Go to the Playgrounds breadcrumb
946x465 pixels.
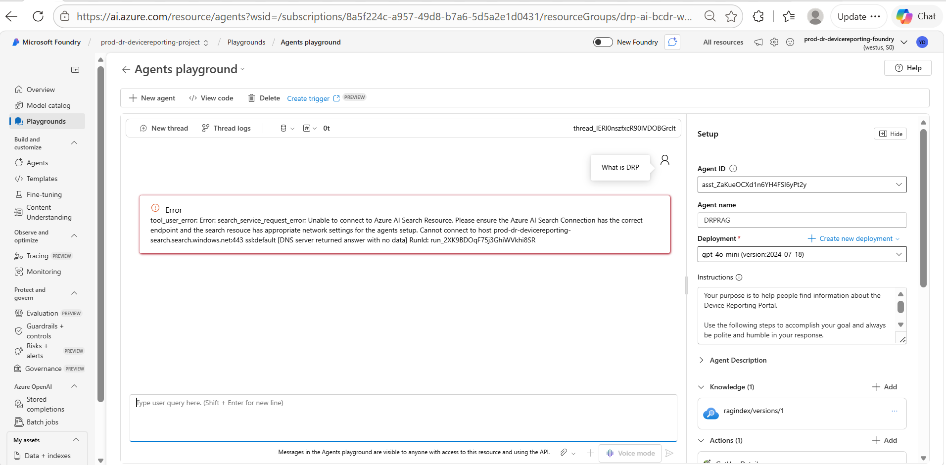246,42
